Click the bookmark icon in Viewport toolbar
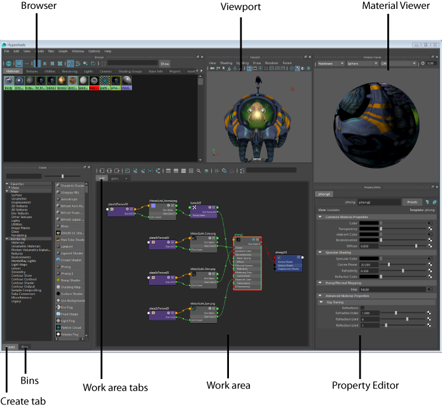Viewport: 442px width, 407px height. (223, 69)
